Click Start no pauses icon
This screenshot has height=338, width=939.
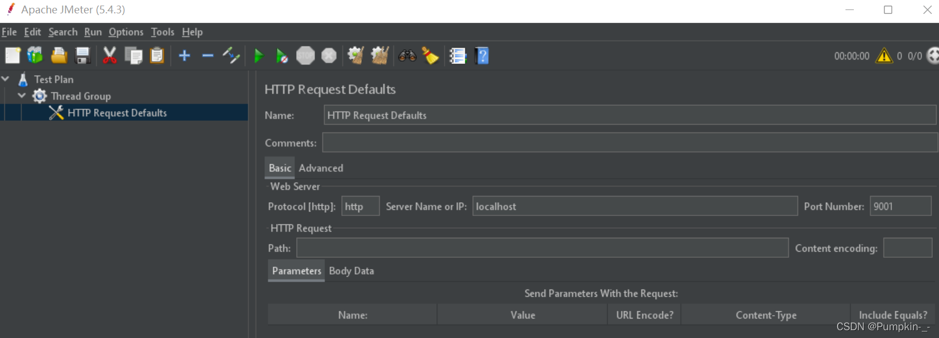(x=282, y=56)
